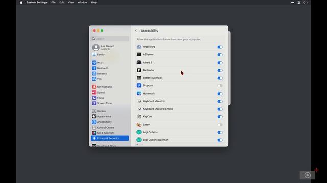Image resolution: width=327 pixels, height=183 pixels.
Task: Open the Window menu
Action: click(x=82, y=2)
